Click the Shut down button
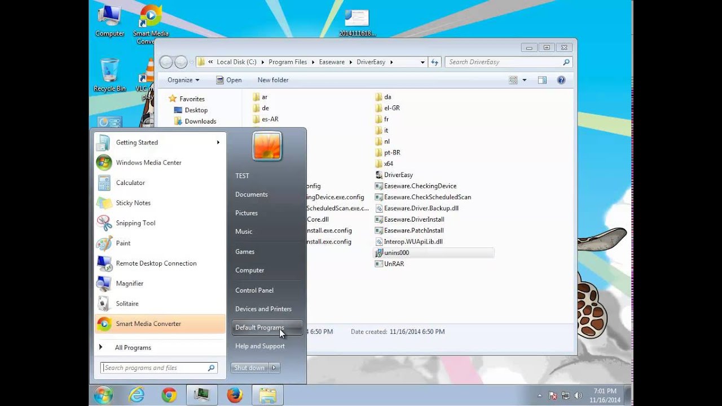 pos(249,368)
